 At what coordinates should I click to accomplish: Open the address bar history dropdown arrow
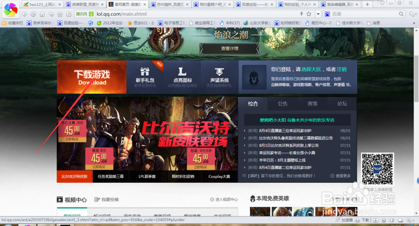(x=318, y=14)
